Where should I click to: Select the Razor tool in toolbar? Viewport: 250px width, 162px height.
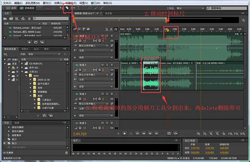click(x=67, y=8)
